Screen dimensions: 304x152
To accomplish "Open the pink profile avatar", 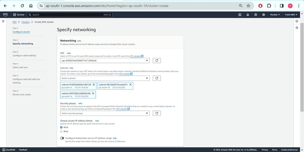I will (x=290, y=6).
